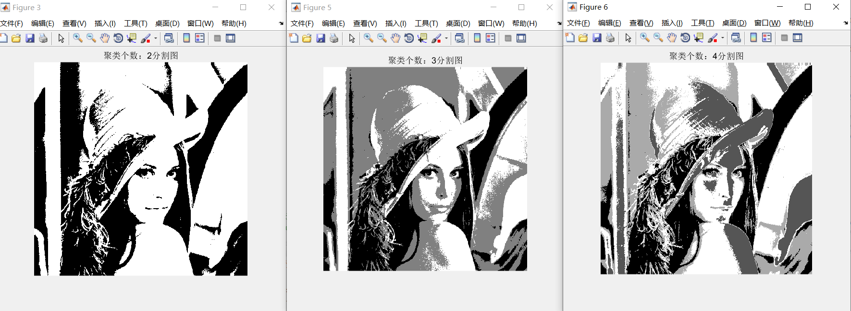This screenshot has width=851, height=311.
Task: Open file icon in Figure 5 toolbar
Action: (x=307, y=38)
